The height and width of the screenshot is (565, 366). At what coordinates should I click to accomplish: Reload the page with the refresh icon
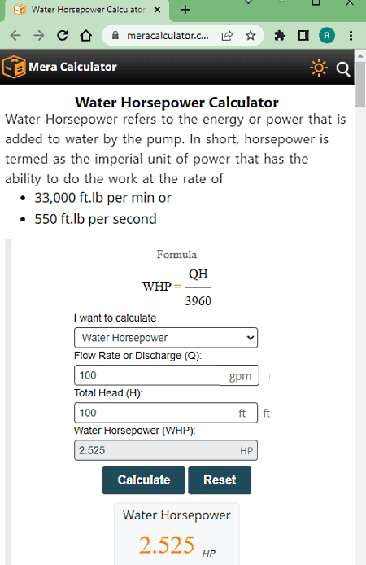63,35
